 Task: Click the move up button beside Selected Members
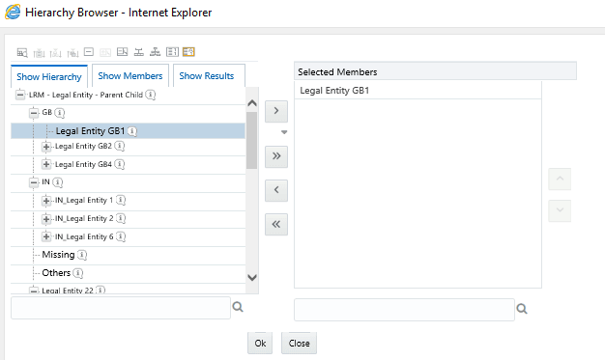[x=560, y=179]
